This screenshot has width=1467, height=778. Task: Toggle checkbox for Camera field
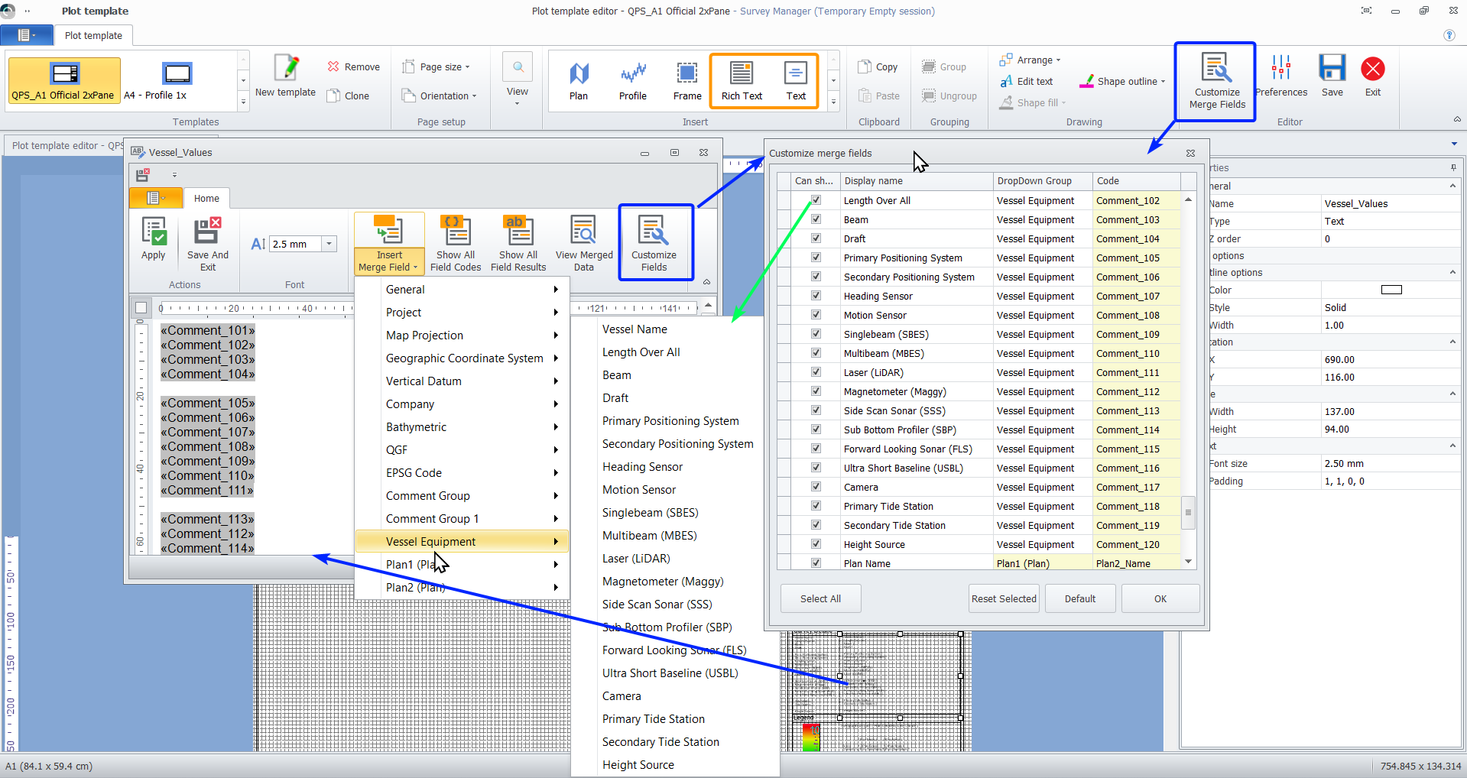[816, 487]
